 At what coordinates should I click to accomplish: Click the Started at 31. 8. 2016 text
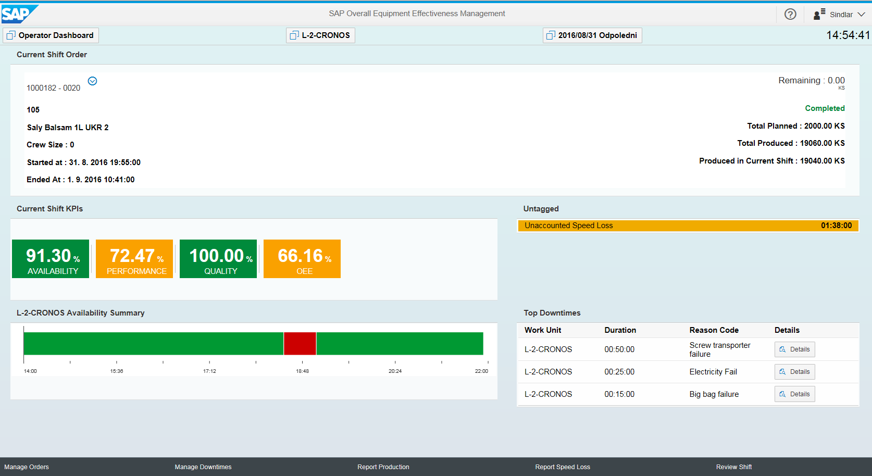point(84,162)
